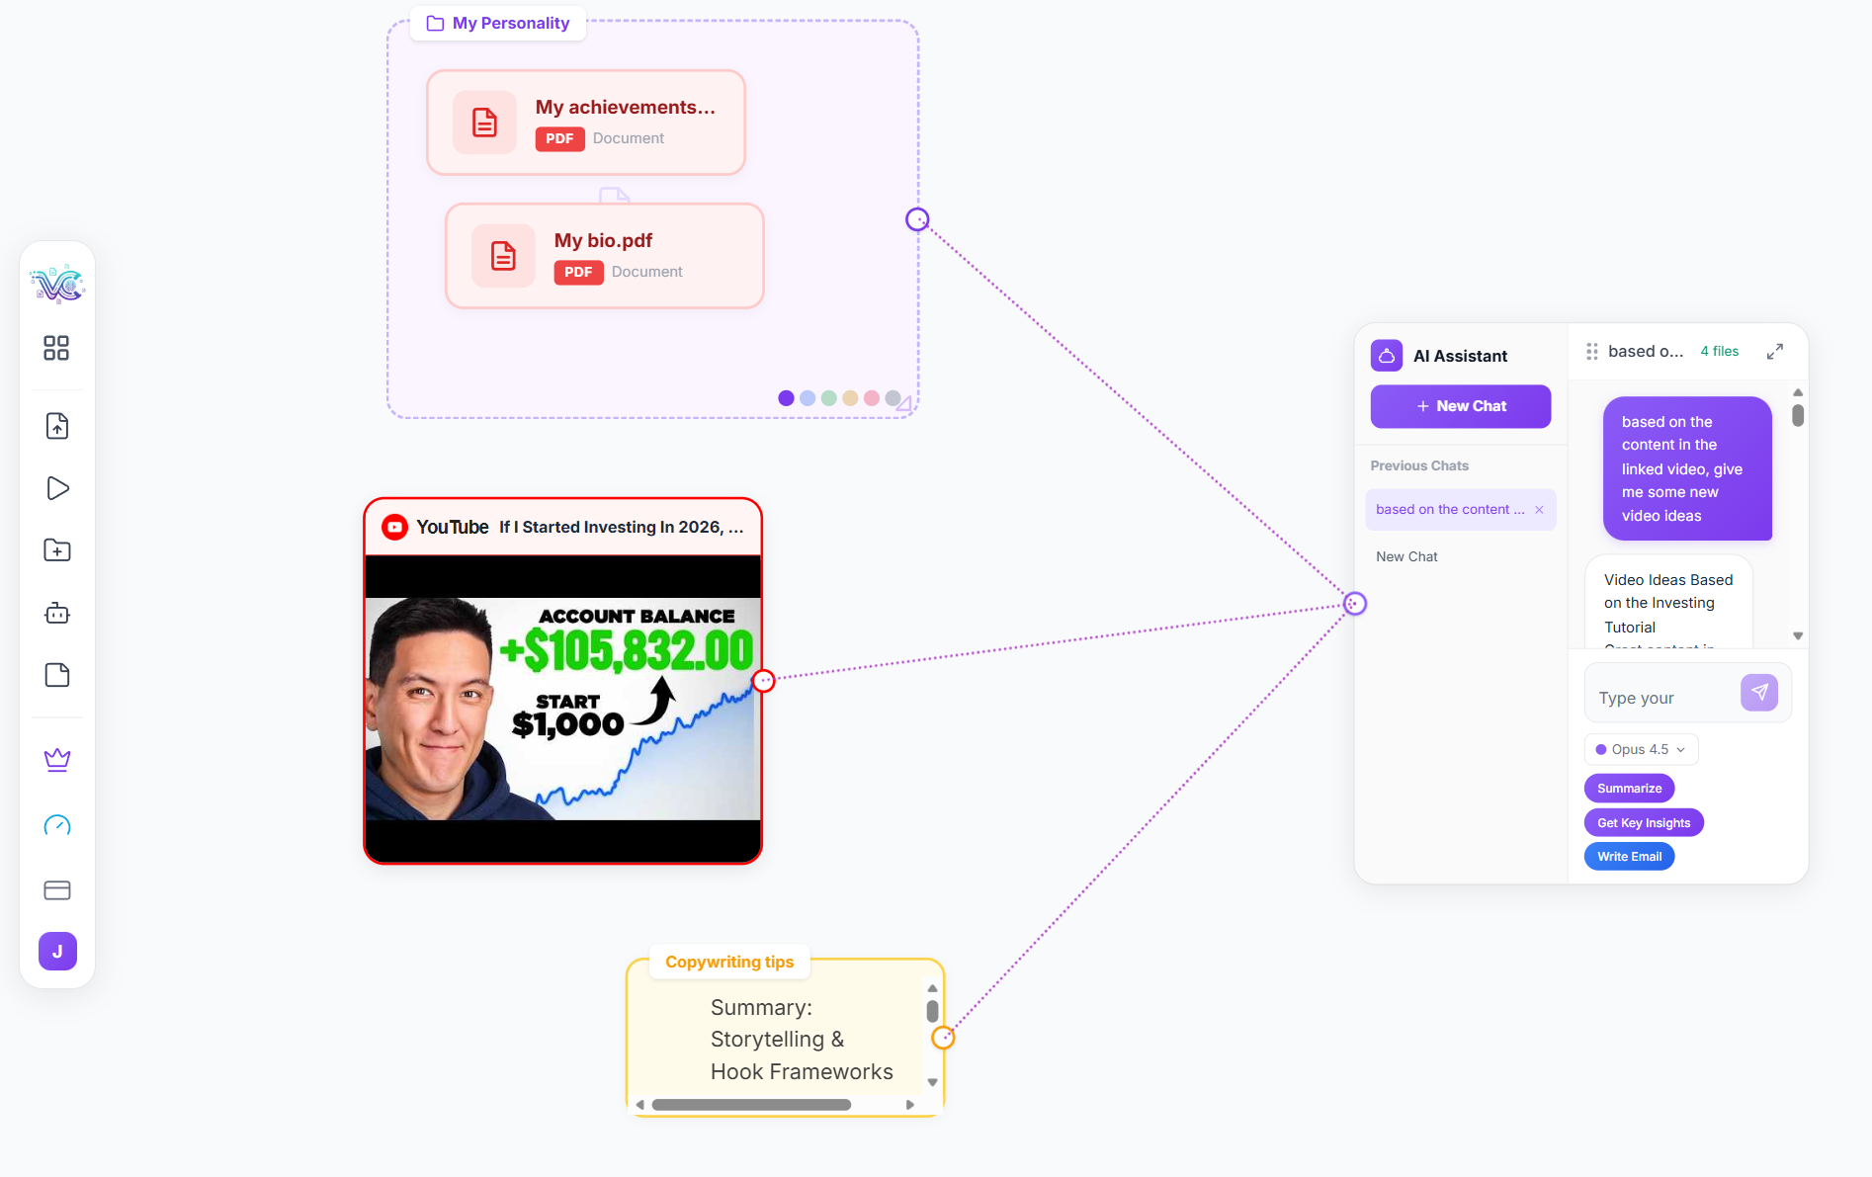The height and width of the screenshot is (1177, 1872).
Task: Click the Get Key Insights button
Action: [1643, 821]
